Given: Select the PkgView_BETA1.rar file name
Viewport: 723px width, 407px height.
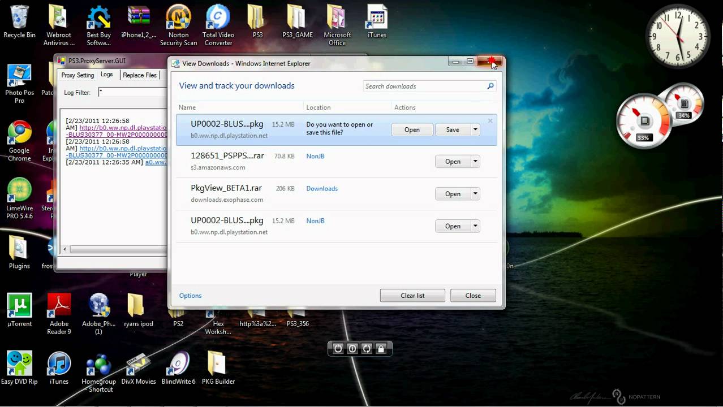Looking at the screenshot, I should click(x=226, y=188).
